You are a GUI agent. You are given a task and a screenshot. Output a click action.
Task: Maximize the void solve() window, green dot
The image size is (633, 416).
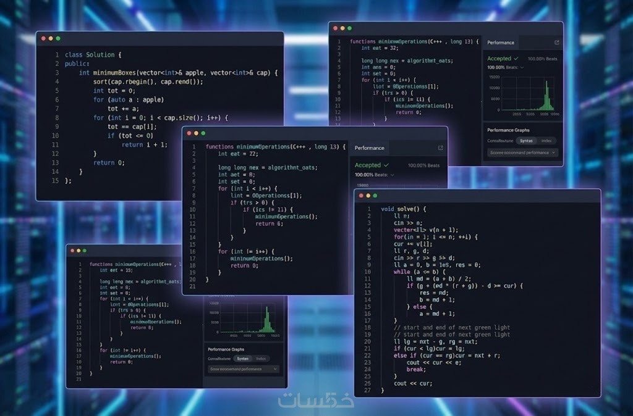[x=375, y=196]
